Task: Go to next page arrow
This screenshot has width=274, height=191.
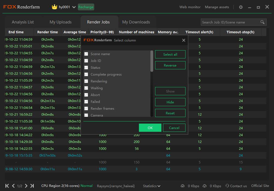Action: click(26, 186)
